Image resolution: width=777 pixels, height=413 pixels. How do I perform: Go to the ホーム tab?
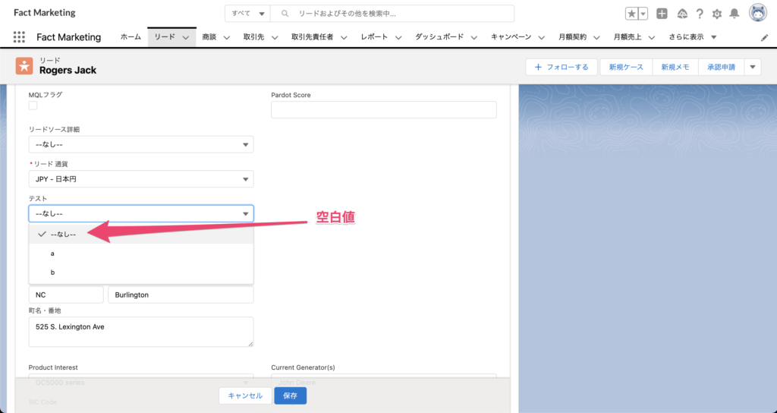(x=131, y=37)
